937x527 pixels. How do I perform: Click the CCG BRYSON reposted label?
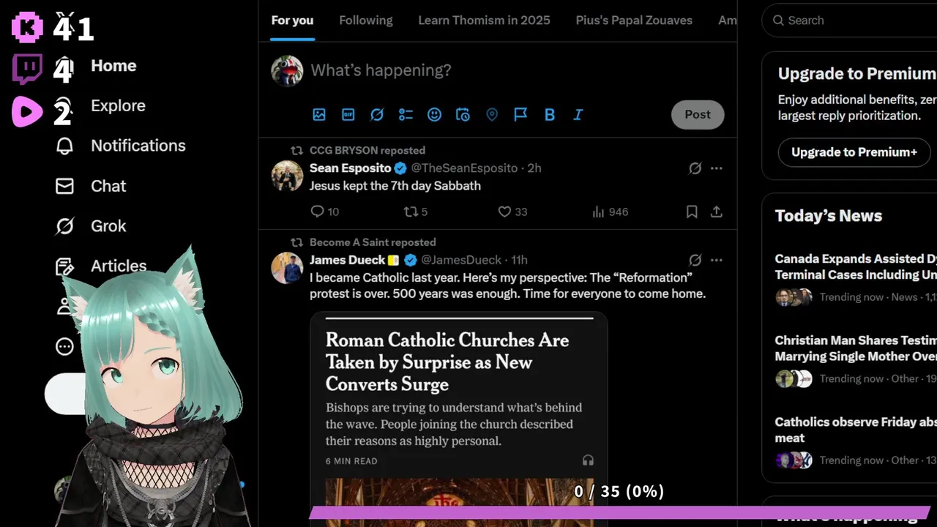point(367,150)
